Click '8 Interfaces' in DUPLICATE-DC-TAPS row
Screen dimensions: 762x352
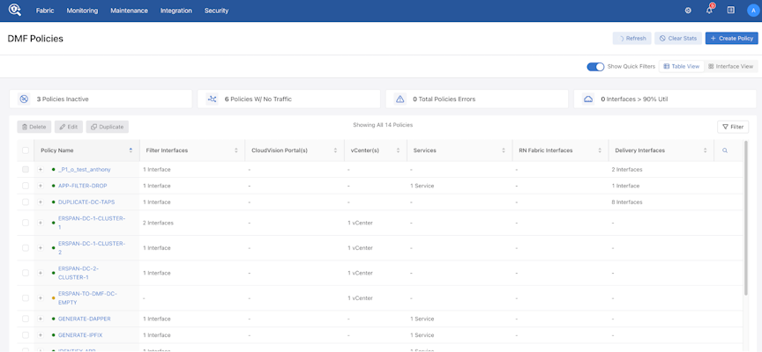point(627,202)
